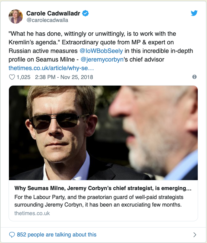
Task: Open Carole Cadwalladr's profile avatar
Action: point(16,16)
